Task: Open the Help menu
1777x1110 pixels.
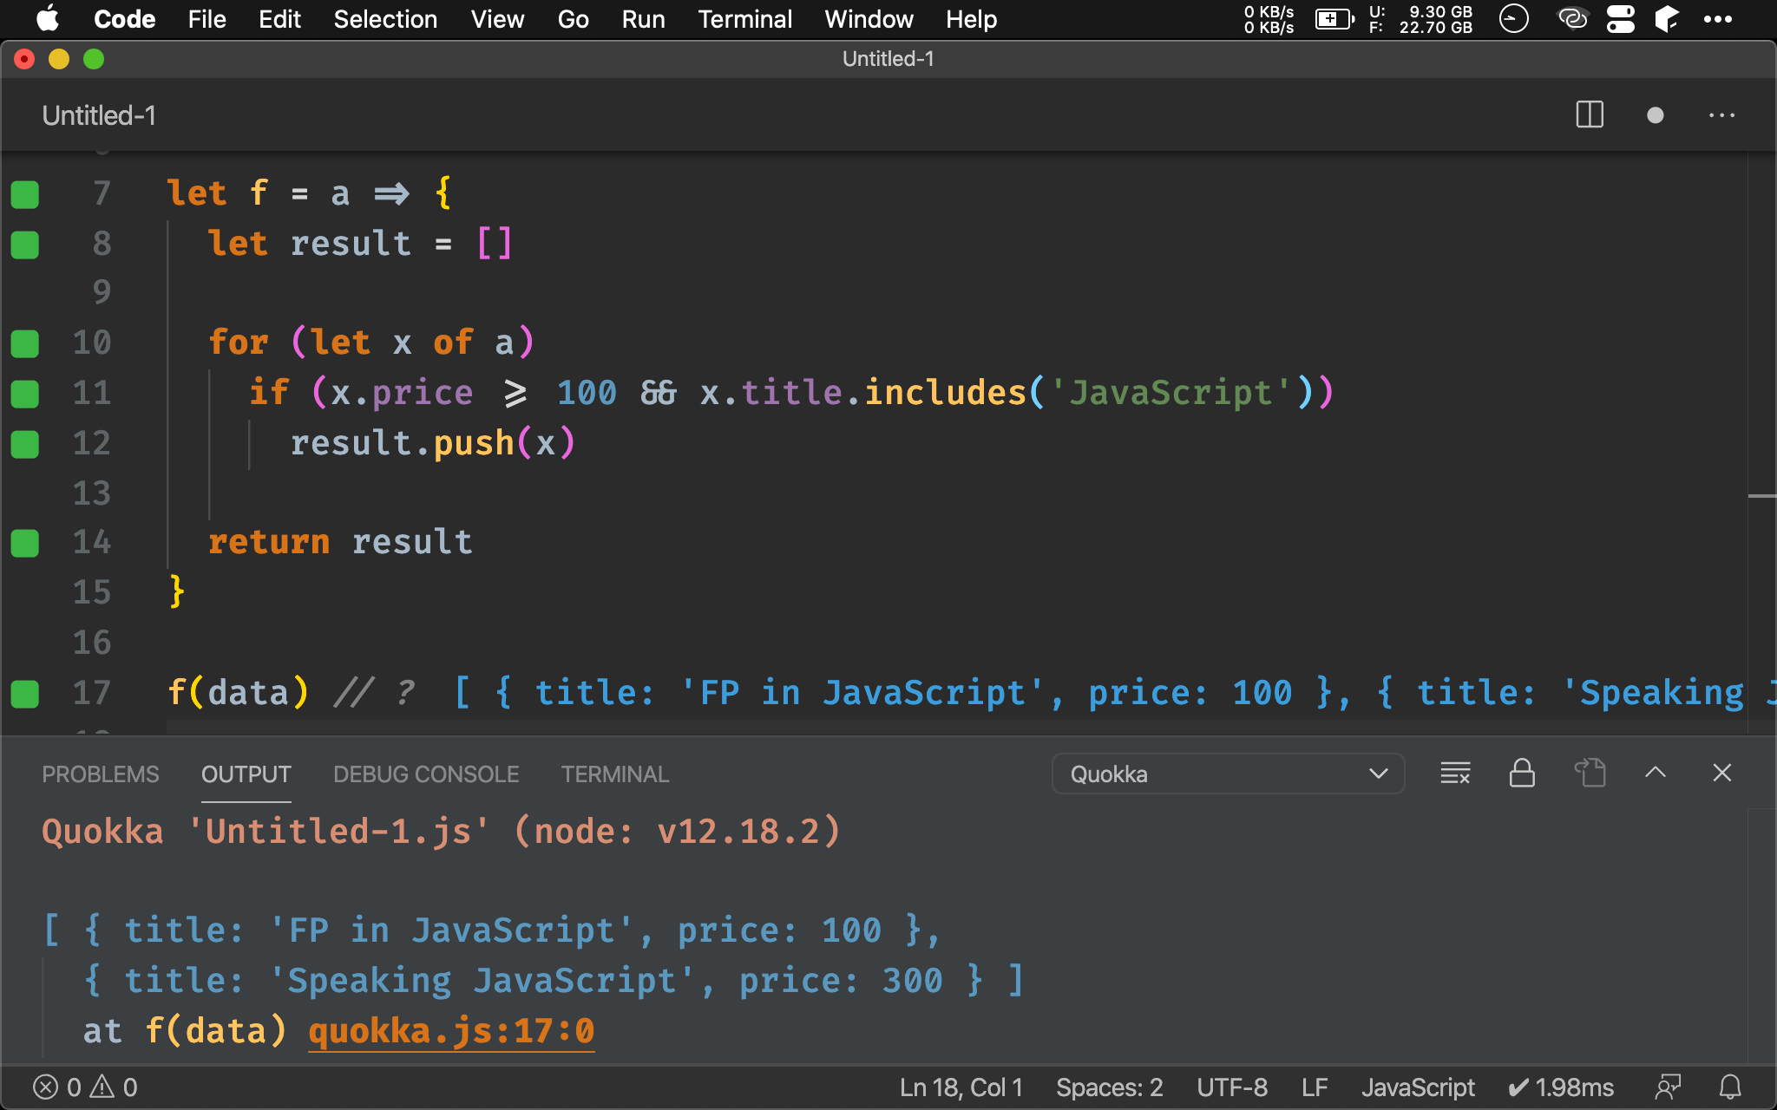Action: tap(971, 18)
